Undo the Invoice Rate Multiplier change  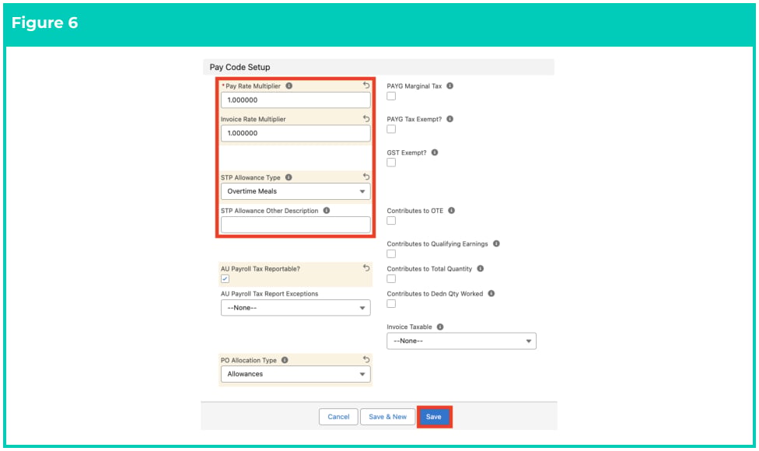tap(366, 118)
